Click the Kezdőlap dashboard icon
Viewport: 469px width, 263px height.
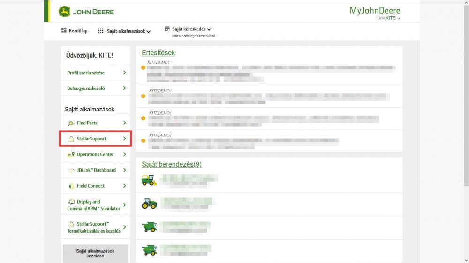[64, 30]
